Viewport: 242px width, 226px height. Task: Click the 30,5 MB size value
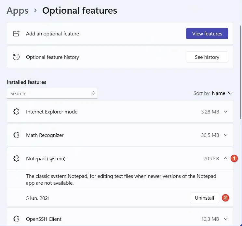pos(210,135)
